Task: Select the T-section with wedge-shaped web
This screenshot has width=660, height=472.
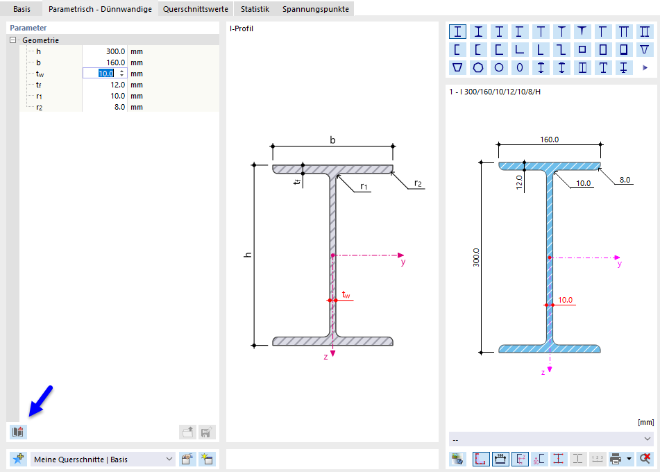Action: coord(582,31)
